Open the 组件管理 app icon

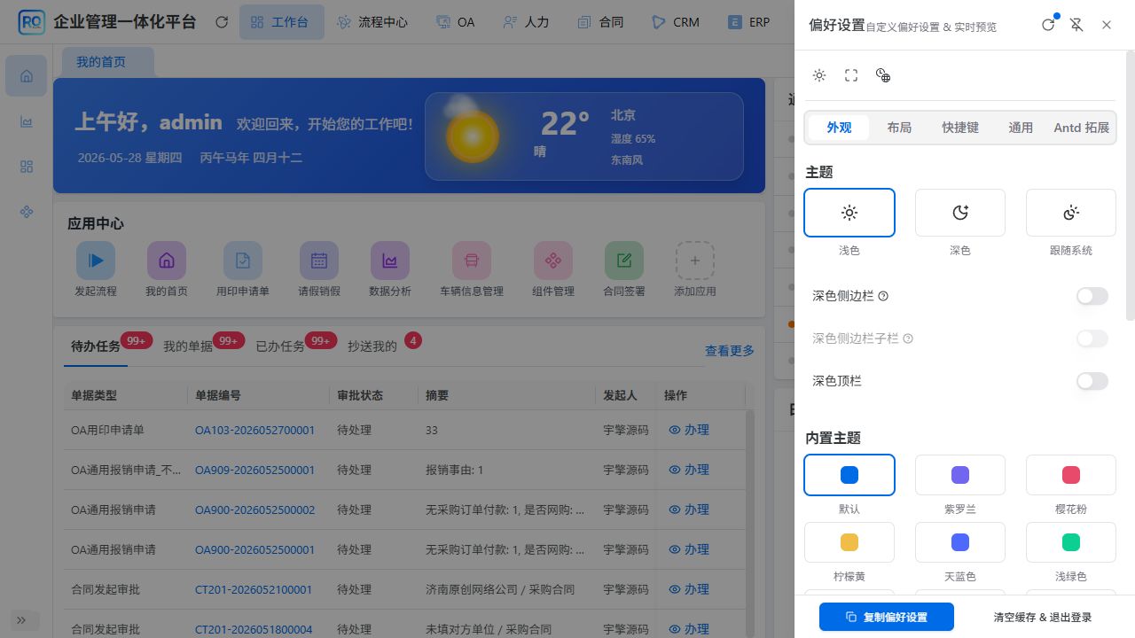coord(553,261)
